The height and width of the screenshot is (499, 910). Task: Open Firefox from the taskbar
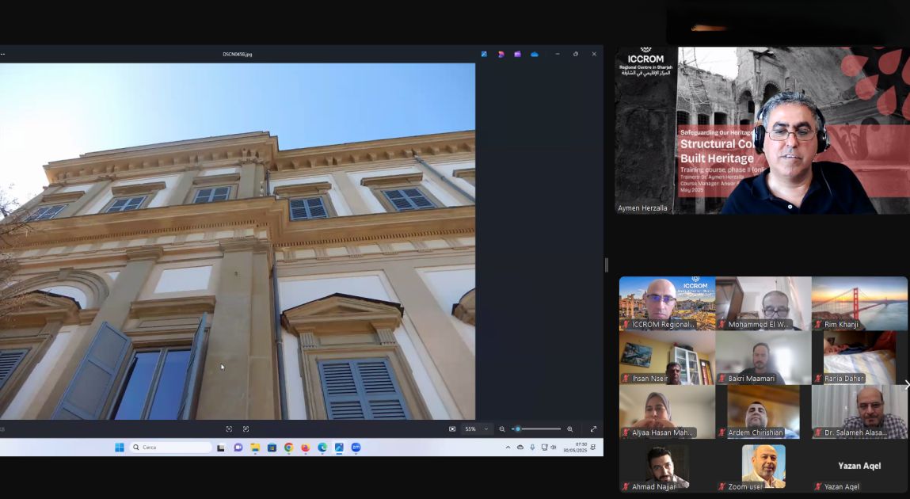(305, 448)
